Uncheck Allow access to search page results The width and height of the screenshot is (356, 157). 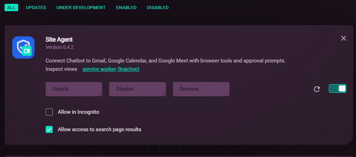[x=49, y=129]
